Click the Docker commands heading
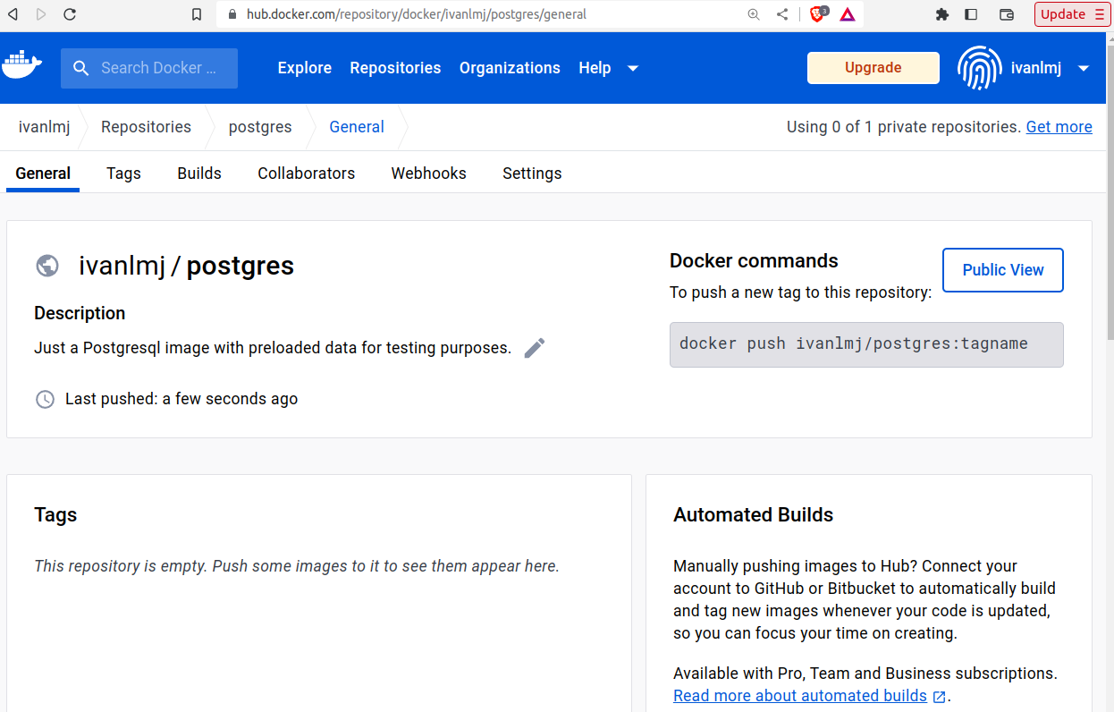The width and height of the screenshot is (1114, 712). [x=754, y=261]
